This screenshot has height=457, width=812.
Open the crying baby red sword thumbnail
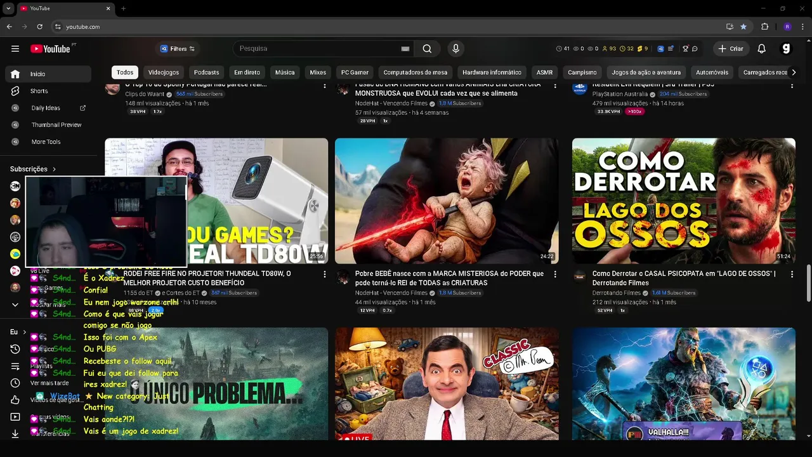pos(447,201)
